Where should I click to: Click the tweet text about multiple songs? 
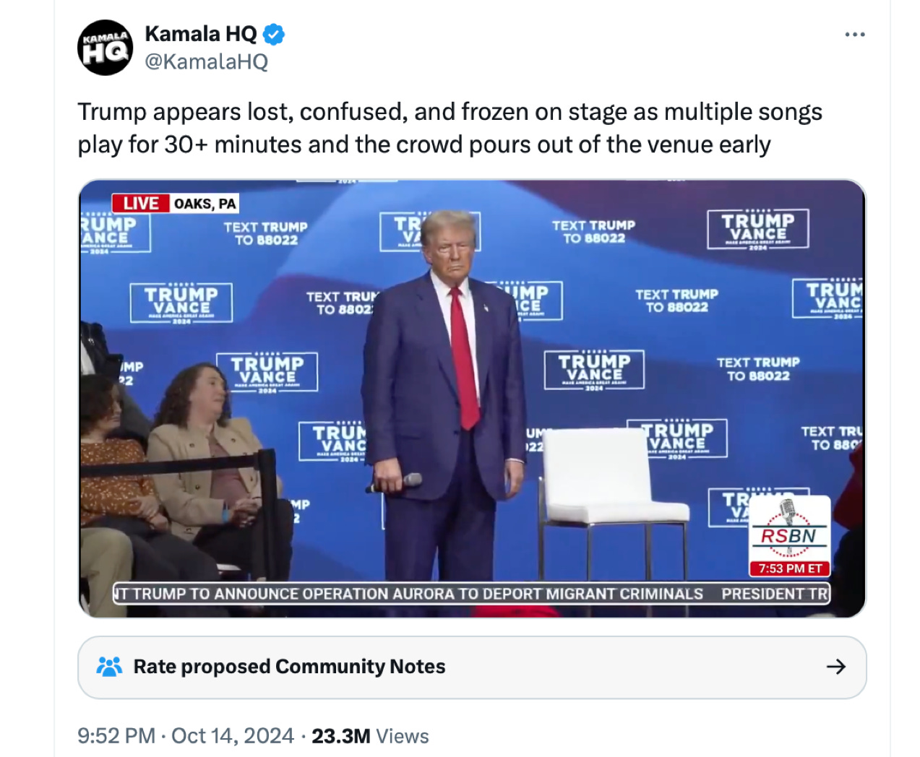coord(450,128)
